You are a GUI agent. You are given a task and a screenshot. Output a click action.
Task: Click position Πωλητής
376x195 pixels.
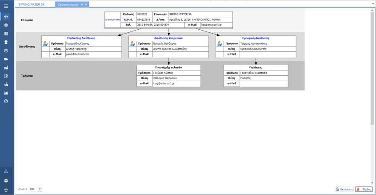coord(245,78)
